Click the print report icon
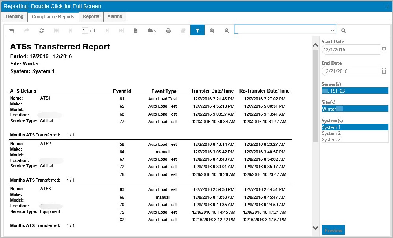This screenshot has width=393, height=238. tap(168, 31)
